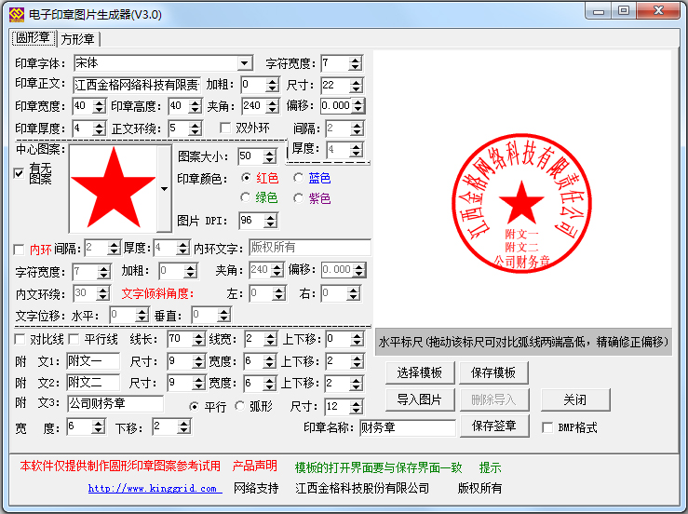The width and height of the screenshot is (688, 514).
Task: Select the 蓝色 seal color radio
Action: (x=298, y=178)
